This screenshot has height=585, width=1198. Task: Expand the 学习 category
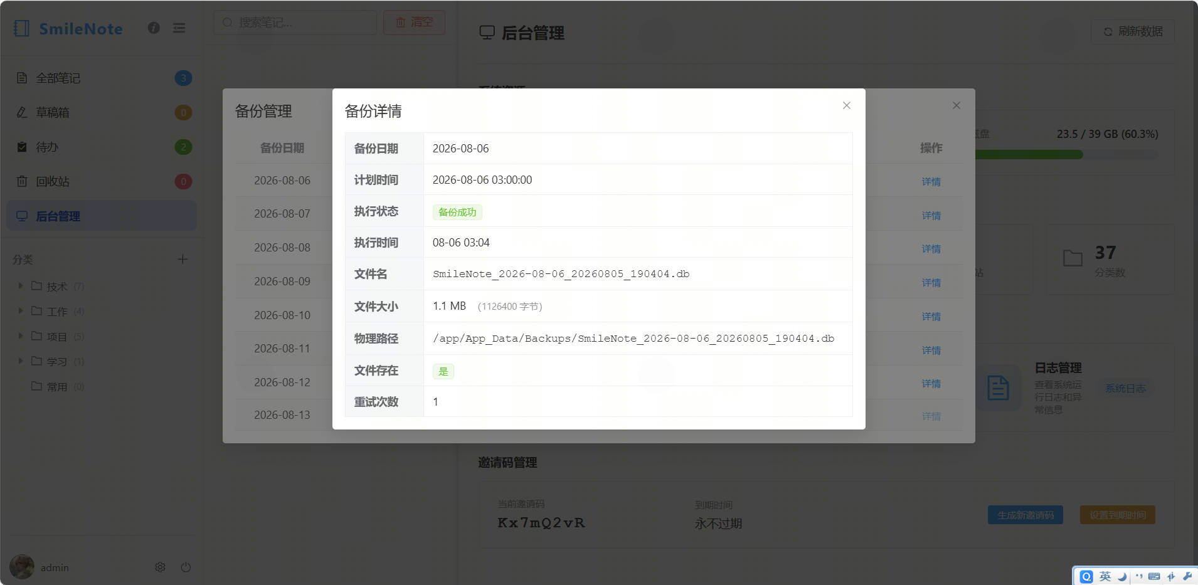tap(20, 361)
